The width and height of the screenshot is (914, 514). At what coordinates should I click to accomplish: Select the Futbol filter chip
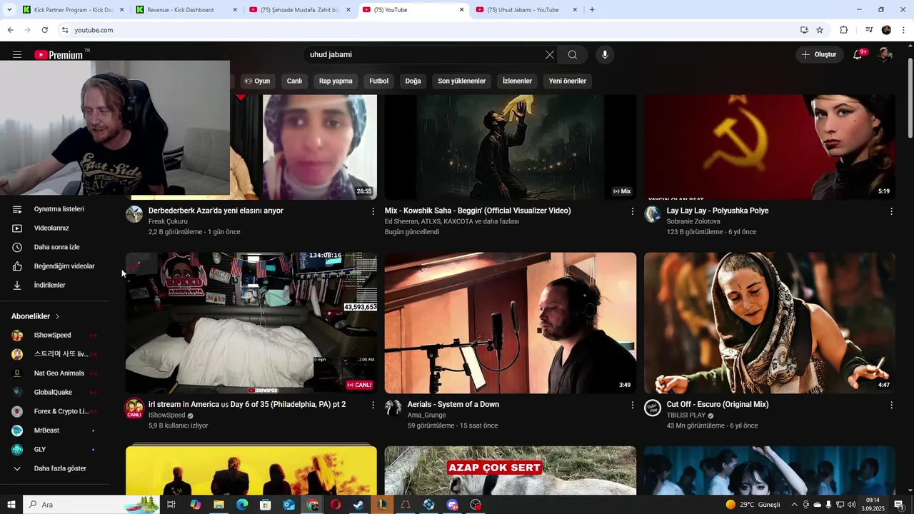(x=379, y=81)
